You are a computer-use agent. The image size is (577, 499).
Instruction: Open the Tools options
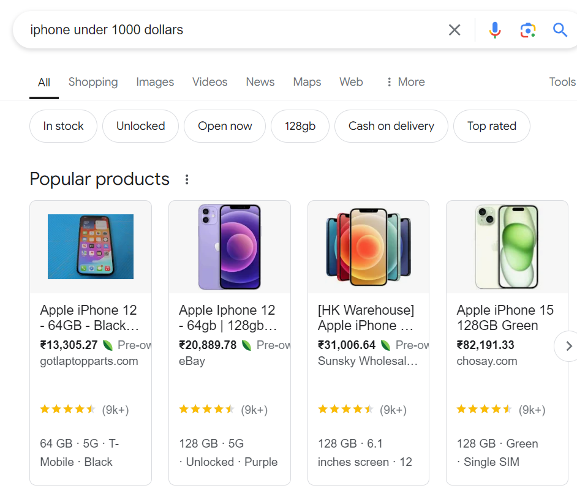point(562,82)
